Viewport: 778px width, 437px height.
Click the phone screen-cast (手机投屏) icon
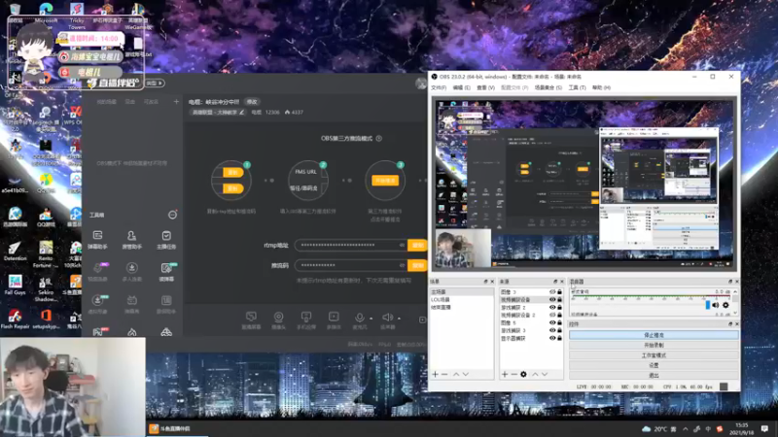[306, 319]
